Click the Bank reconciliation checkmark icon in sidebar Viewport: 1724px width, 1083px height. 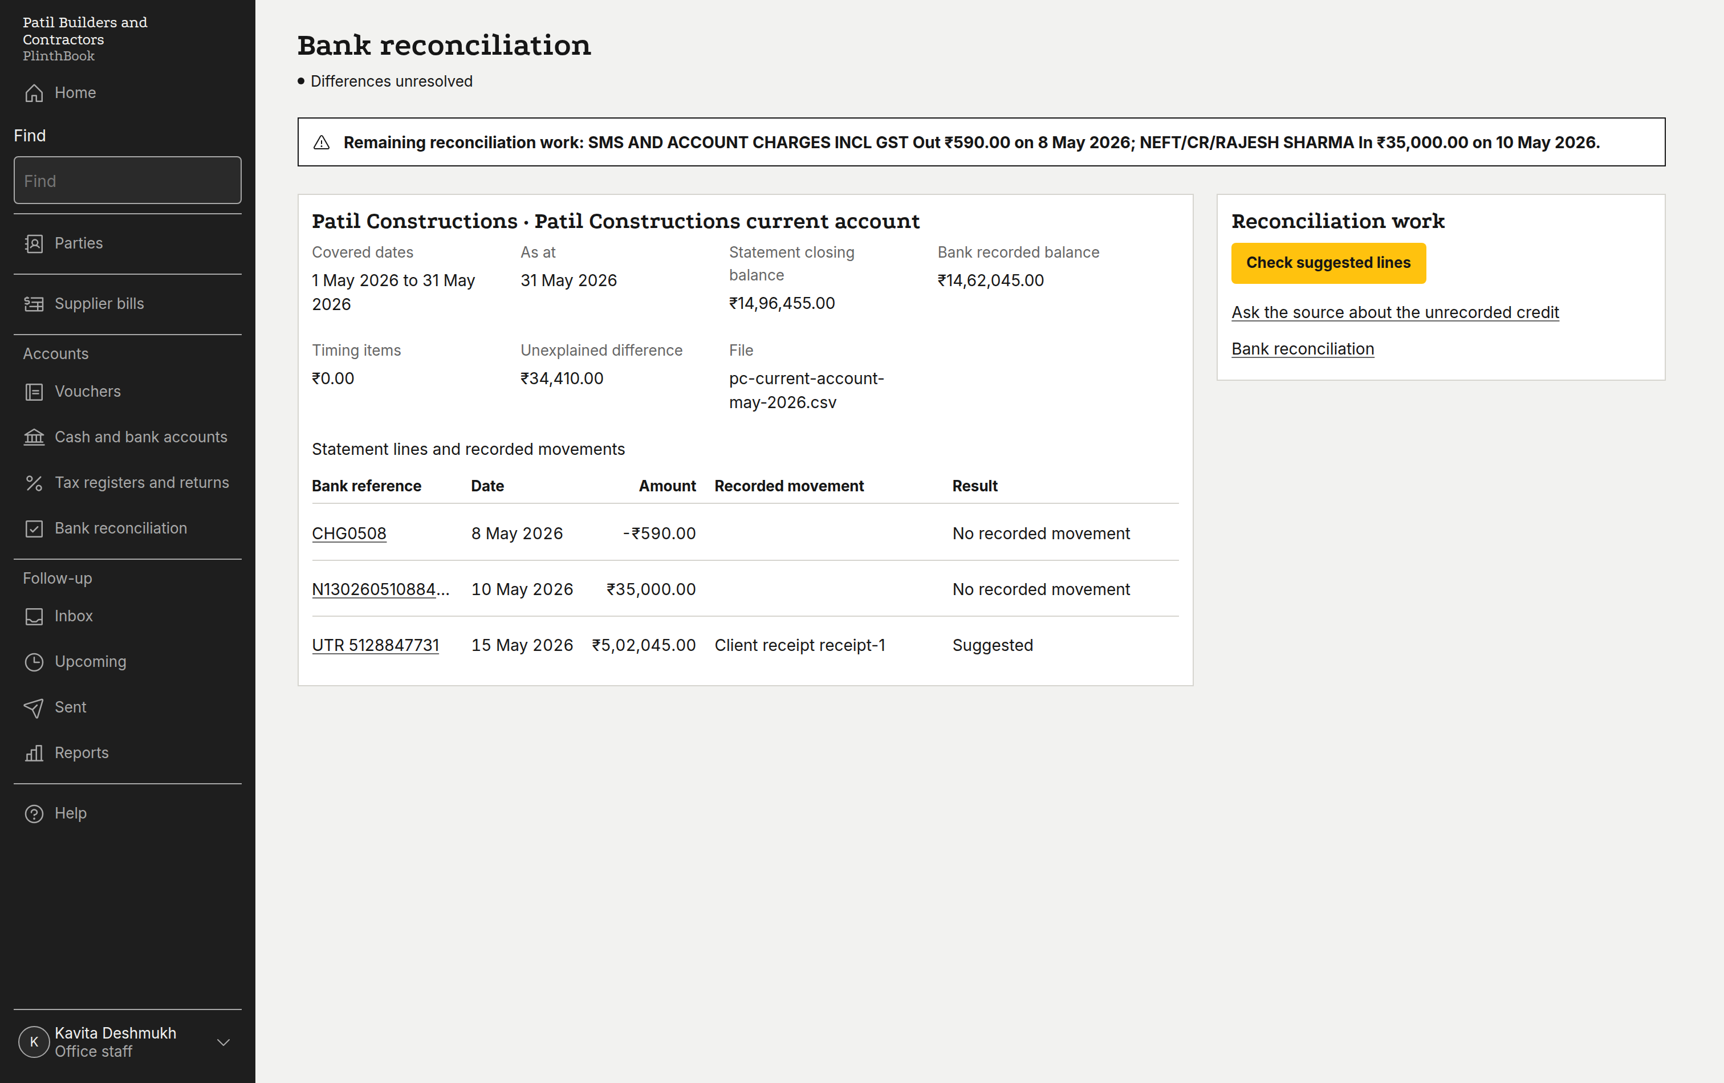click(34, 528)
